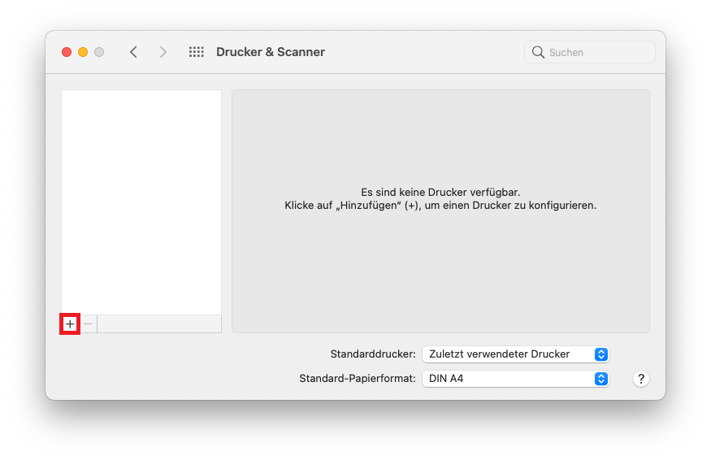Screen dimensions: 711x460
Task: Click the magnifying glass in the search field
Action: pyautogui.click(x=538, y=52)
